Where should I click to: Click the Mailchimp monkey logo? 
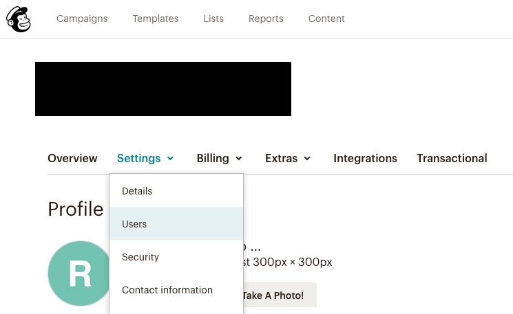point(19,19)
